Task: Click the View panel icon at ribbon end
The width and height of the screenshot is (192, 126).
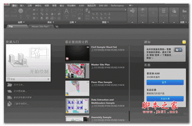Action: 184,11
